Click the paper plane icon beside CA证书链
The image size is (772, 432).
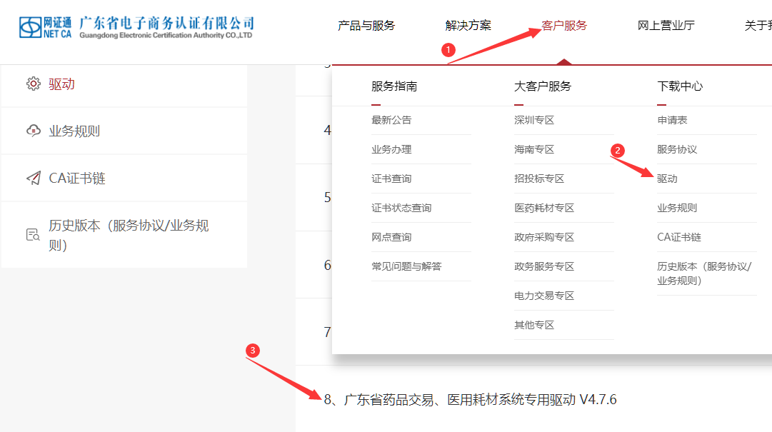[33, 178]
